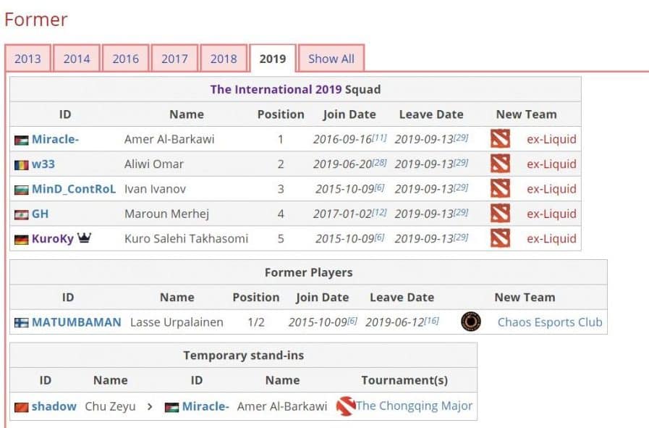Screen dimensions: 649x428
Task: Click the Chaos Esports Club logo icon
Action: pos(471,322)
